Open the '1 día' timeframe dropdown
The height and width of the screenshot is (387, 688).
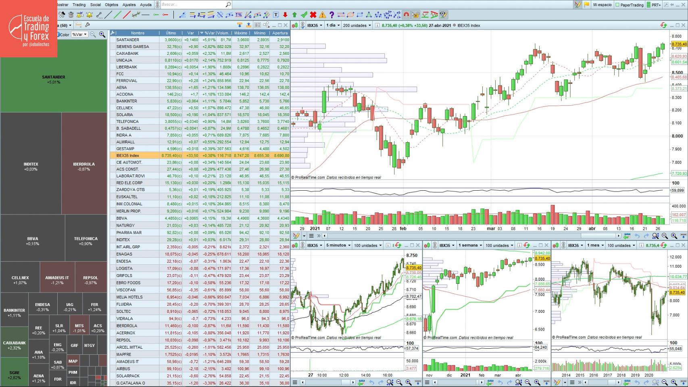point(333,25)
